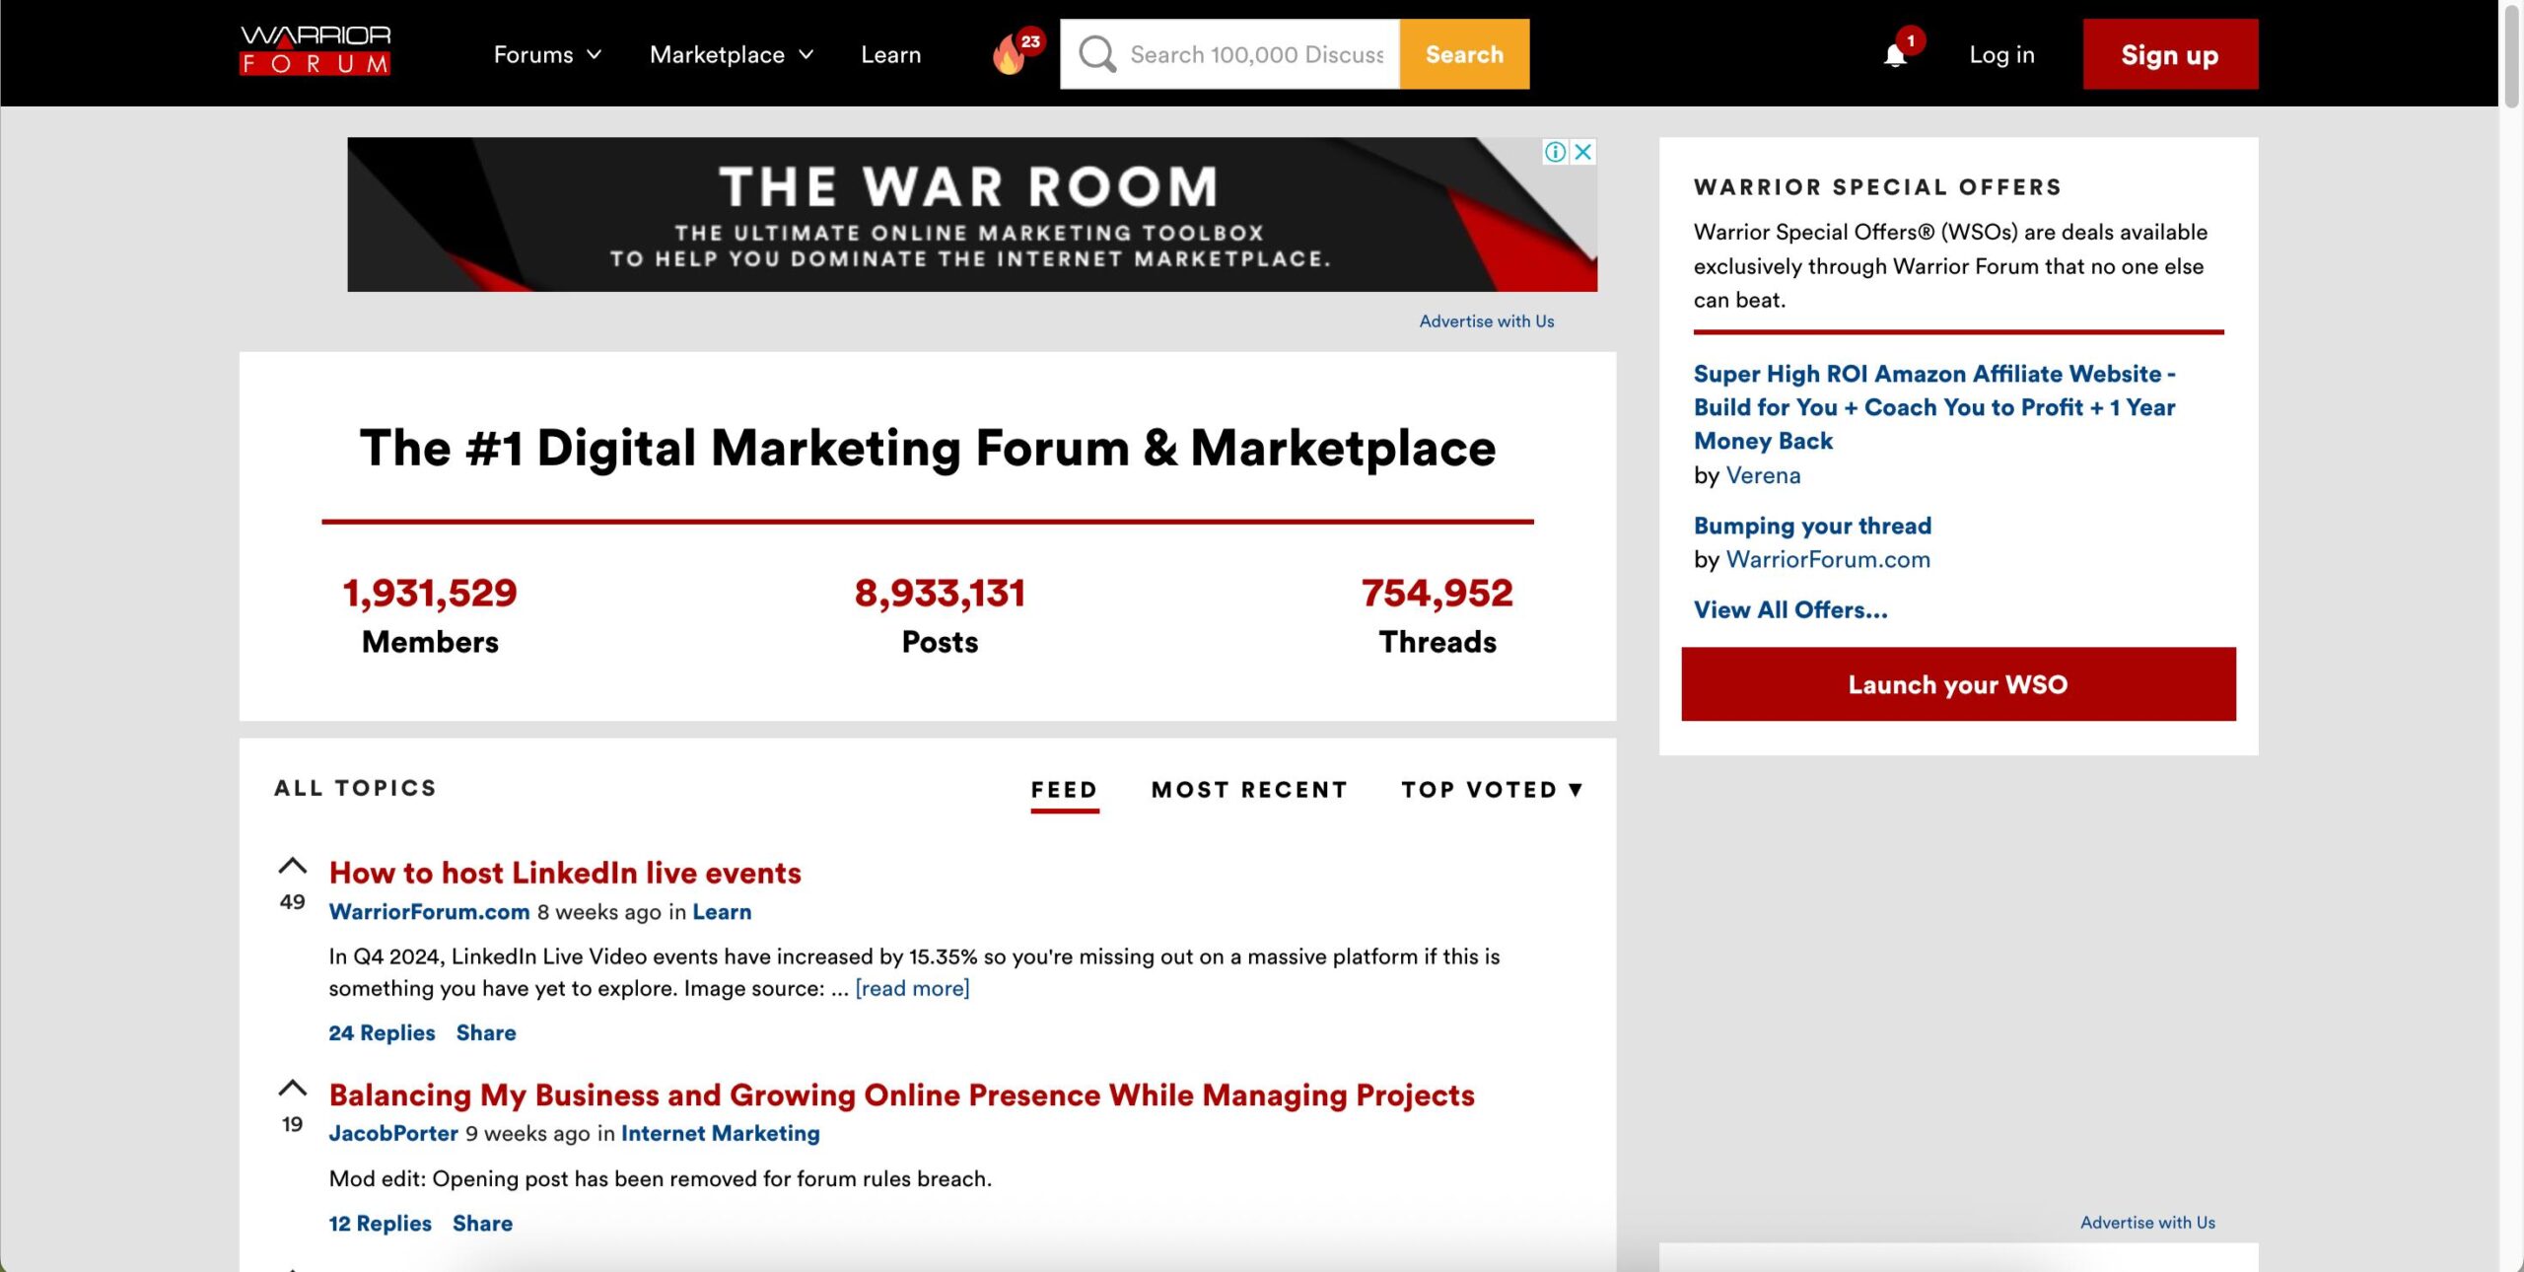Expand the Forums dropdown menu
This screenshot has width=2524, height=1272.
click(547, 54)
